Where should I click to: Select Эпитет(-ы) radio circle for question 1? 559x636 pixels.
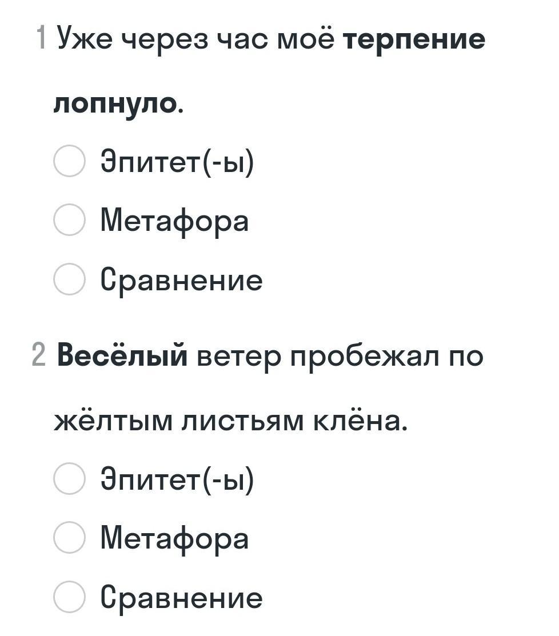69,161
